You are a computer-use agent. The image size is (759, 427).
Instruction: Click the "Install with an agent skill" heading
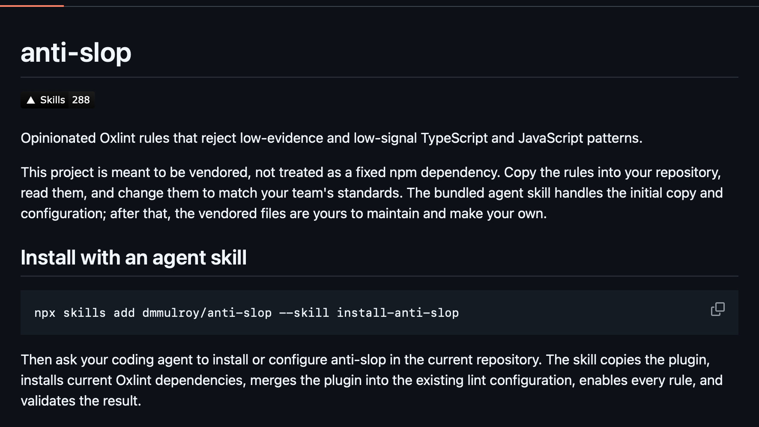pos(134,258)
